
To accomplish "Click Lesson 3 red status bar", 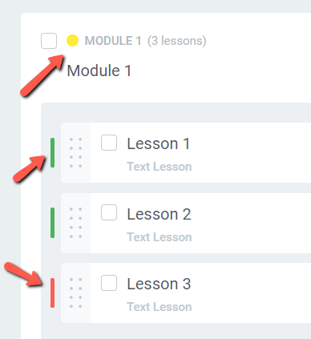I will pyautogui.click(x=52, y=293).
